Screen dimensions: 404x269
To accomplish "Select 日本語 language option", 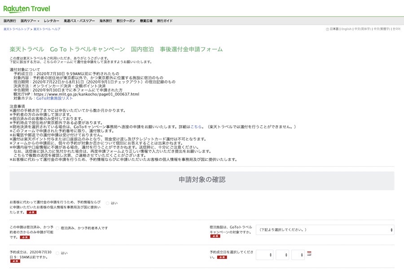I will (x=334, y=29).
